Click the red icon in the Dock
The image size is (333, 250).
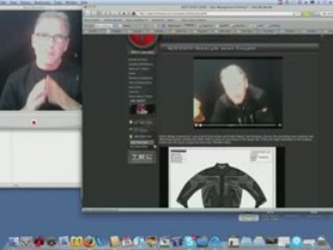tap(39, 242)
